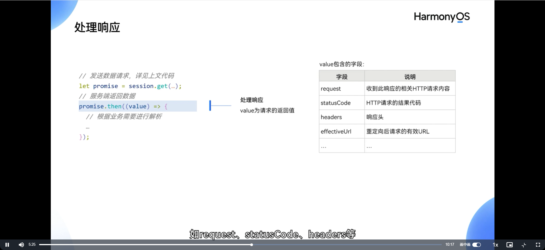Click the comment 发送数据请求，详见上文代码
The width and height of the screenshot is (545, 250).
(126, 76)
